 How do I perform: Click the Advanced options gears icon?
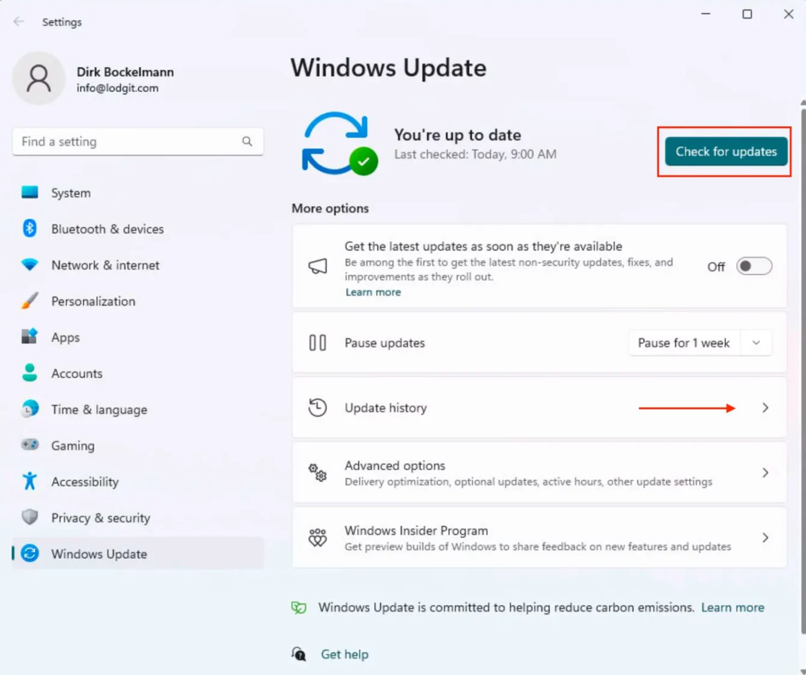click(318, 473)
